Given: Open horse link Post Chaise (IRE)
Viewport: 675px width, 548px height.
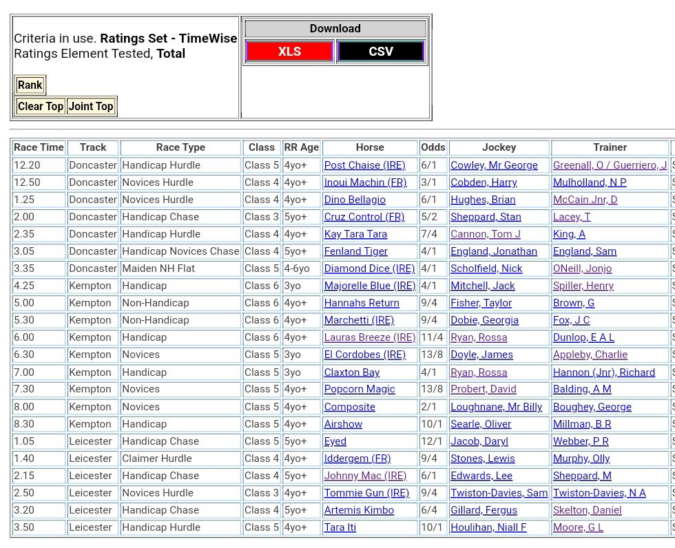Looking at the screenshot, I should [364, 165].
